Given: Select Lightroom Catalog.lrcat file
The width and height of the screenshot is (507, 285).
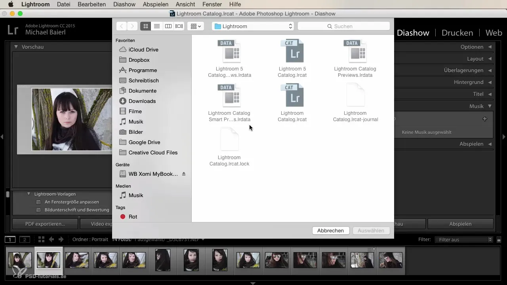Looking at the screenshot, I should 292,103.
